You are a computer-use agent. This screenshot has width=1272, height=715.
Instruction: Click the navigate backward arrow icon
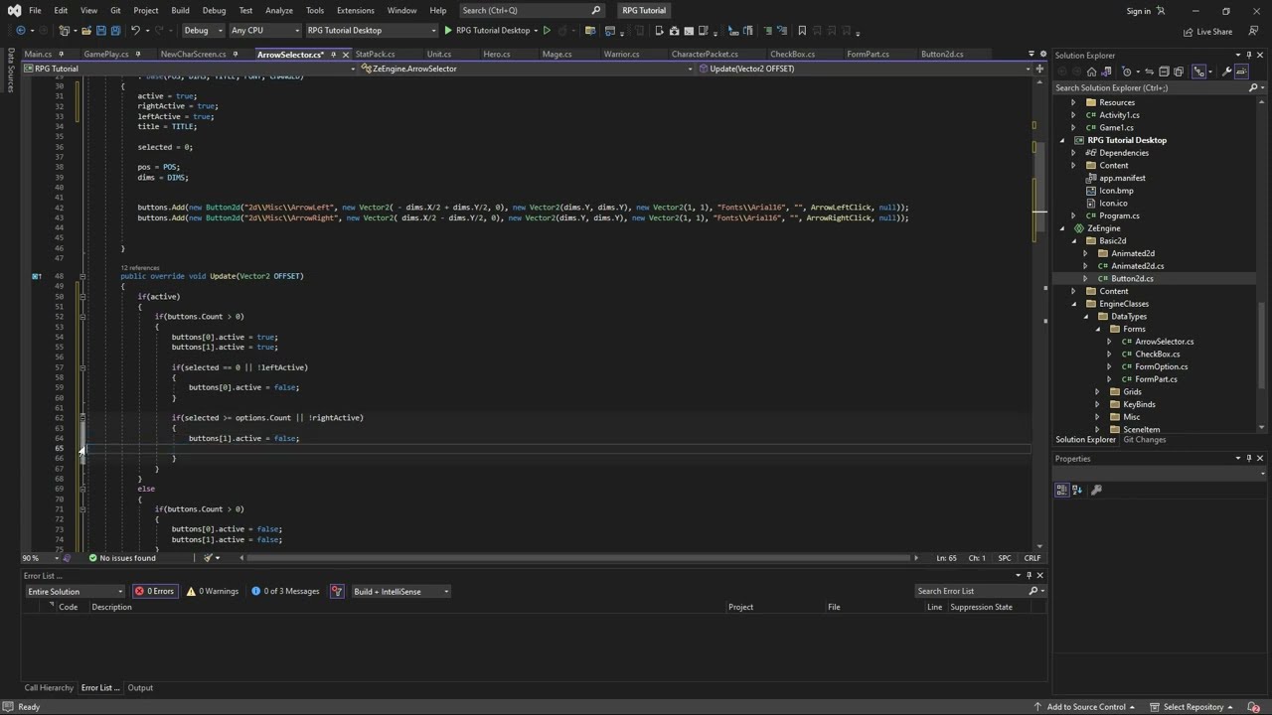point(20,31)
